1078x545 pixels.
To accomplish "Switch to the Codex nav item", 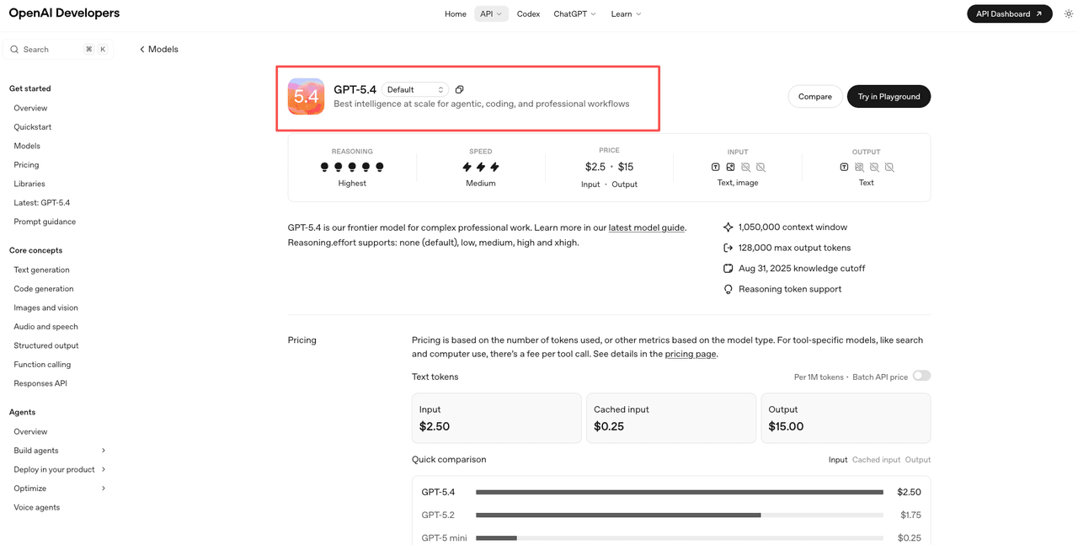I will (x=528, y=13).
